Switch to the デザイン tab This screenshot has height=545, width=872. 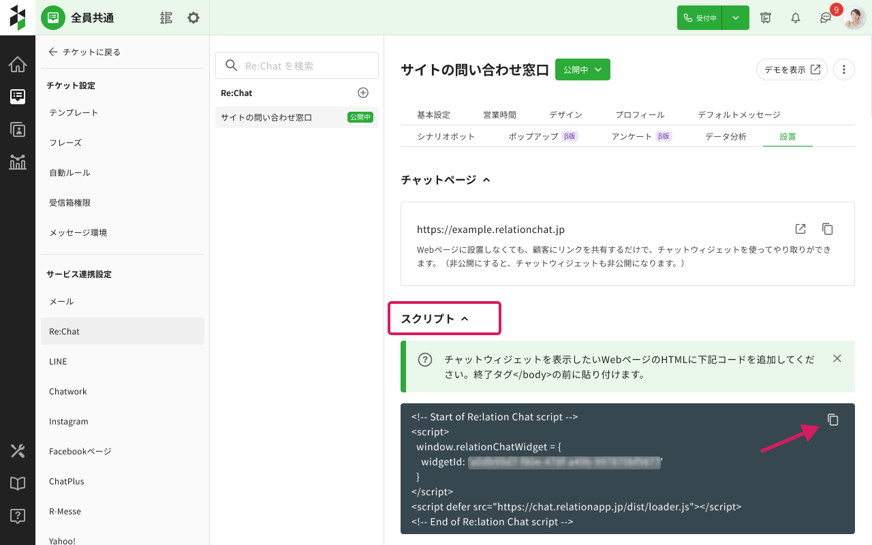(x=565, y=115)
